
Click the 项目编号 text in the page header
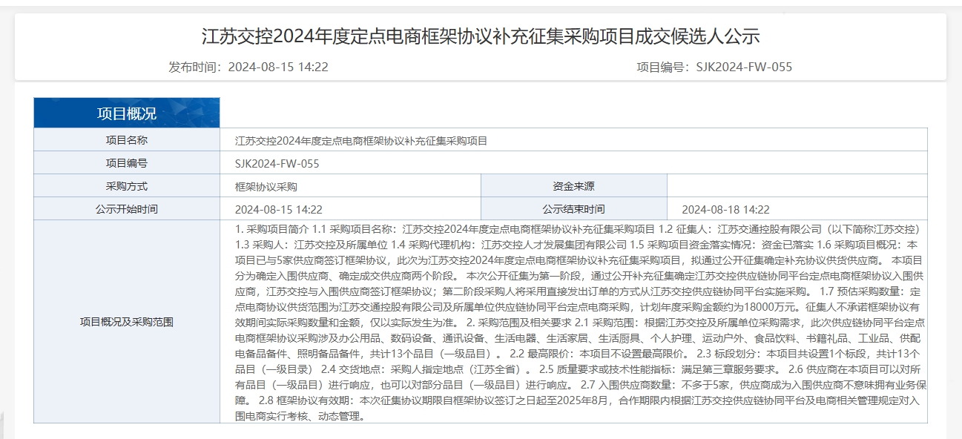coord(714,67)
